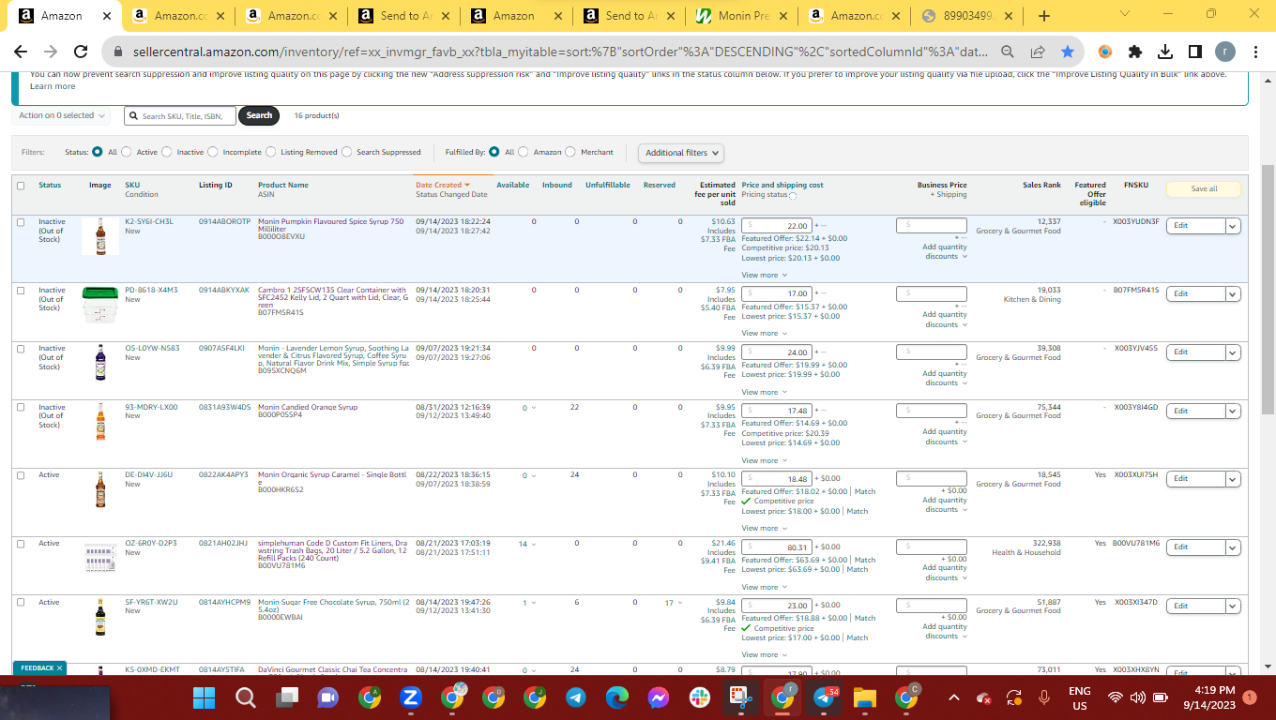Open Telegram from the taskbar
The width and height of the screenshot is (1276, 720).
[575, 697]
